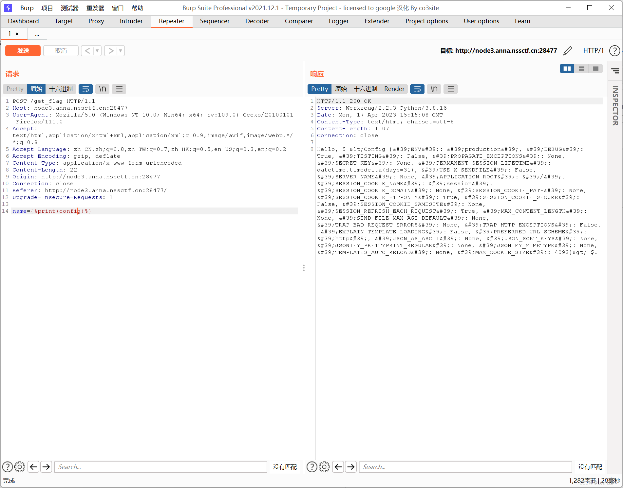Switch response view to Pretty
623x488 pixels.
pos(320,89)
